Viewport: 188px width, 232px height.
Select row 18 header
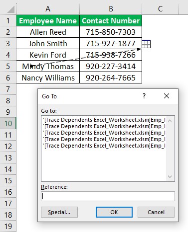[8, 215]
